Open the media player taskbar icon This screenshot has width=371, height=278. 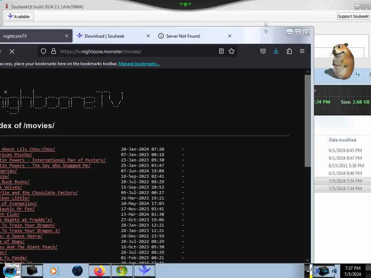[x=54, y=271]
